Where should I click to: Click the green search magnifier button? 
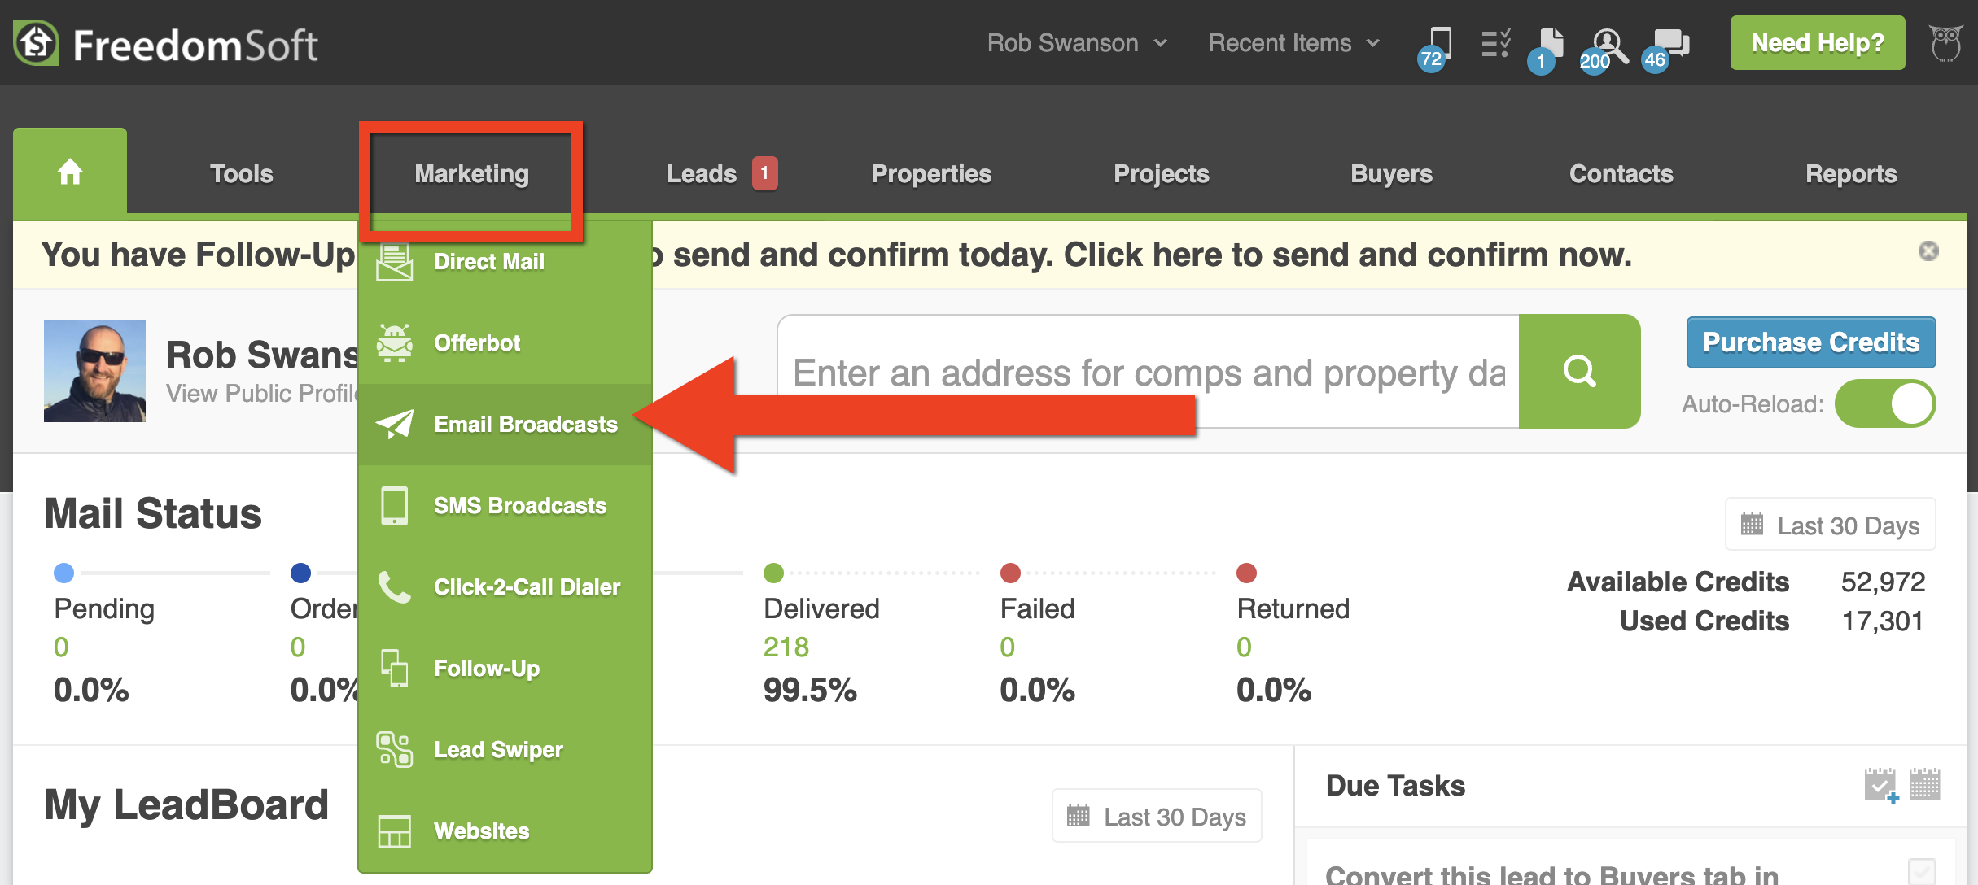pyautogui.click(x=1579, y=371)
